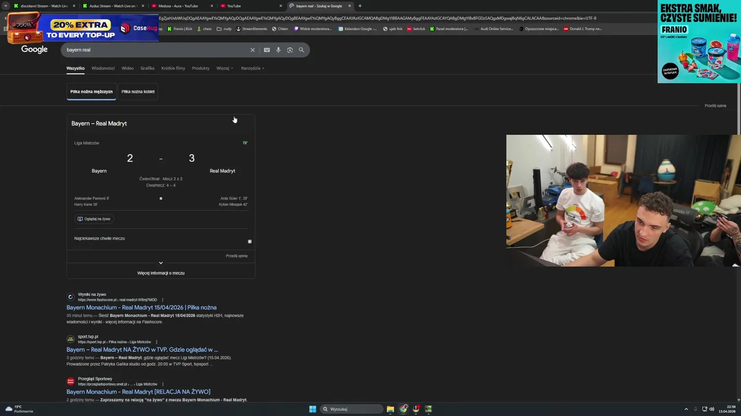Image resolution: width=741 pixels, height=416 pixels.
Task: Switch to Produkty results tab
Action: 201,68
